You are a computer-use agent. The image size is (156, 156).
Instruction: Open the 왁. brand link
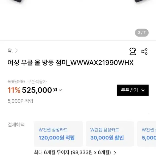(10, 51)
